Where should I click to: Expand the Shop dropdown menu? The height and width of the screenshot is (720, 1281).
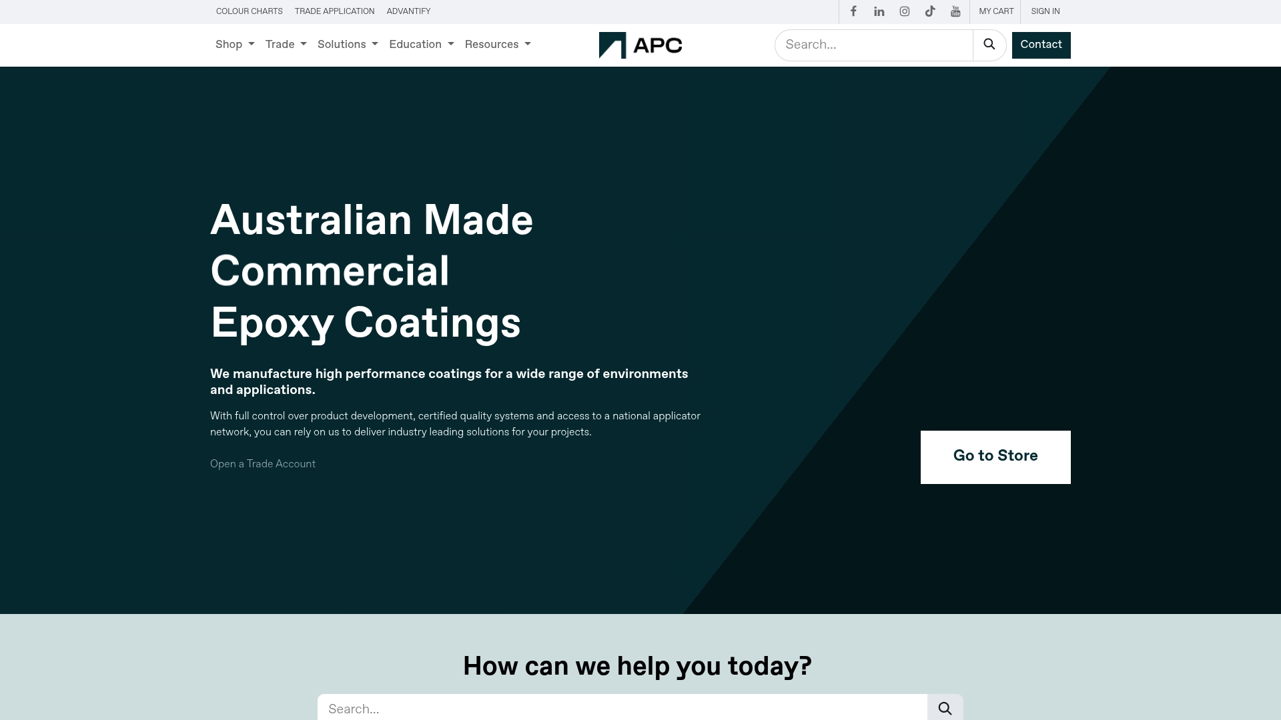pyautogui.click(x=234, y=45)
